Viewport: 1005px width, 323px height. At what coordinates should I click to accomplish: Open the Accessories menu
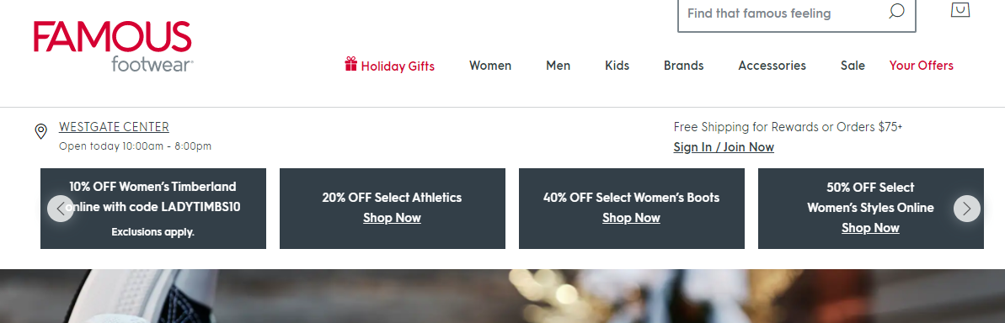tap(772, 66)
